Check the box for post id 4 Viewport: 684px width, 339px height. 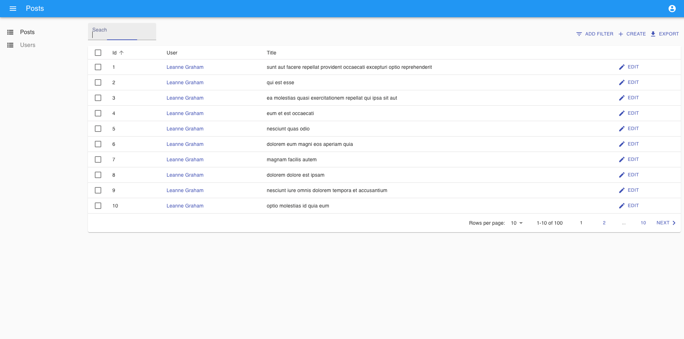pyautogui.click(x=98, y=113)
